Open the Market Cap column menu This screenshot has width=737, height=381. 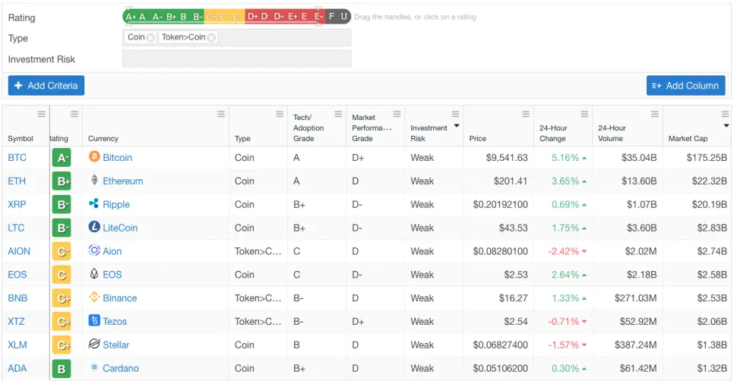(725, 114)
